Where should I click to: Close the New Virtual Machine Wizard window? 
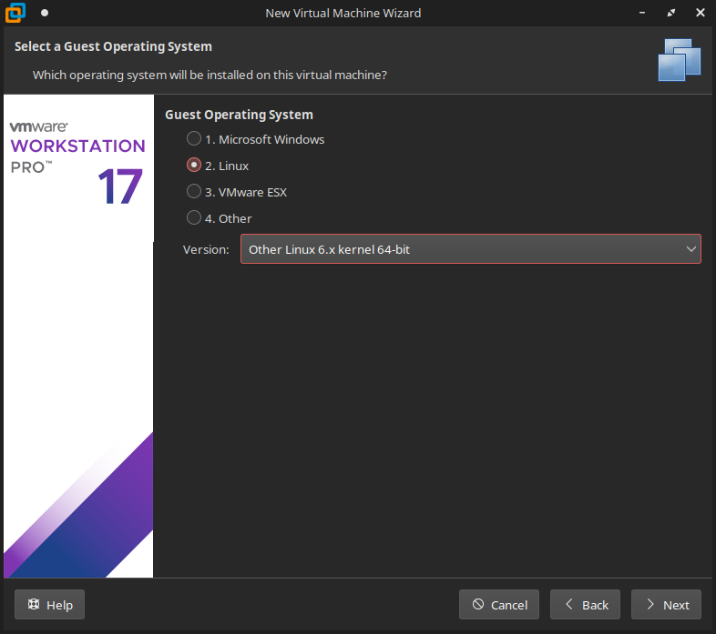click(698, 14)
